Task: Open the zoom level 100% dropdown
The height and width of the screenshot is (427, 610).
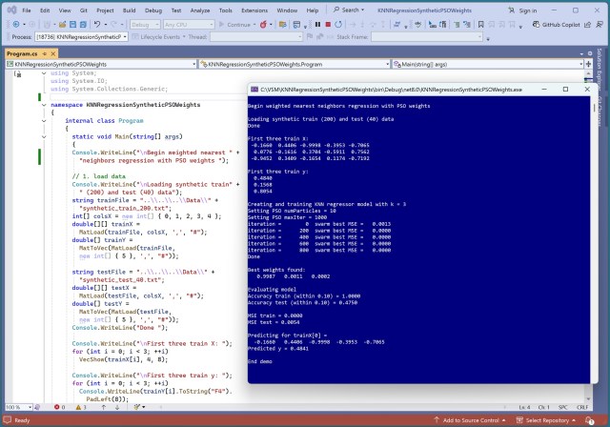Action: (x=18, y=407)
